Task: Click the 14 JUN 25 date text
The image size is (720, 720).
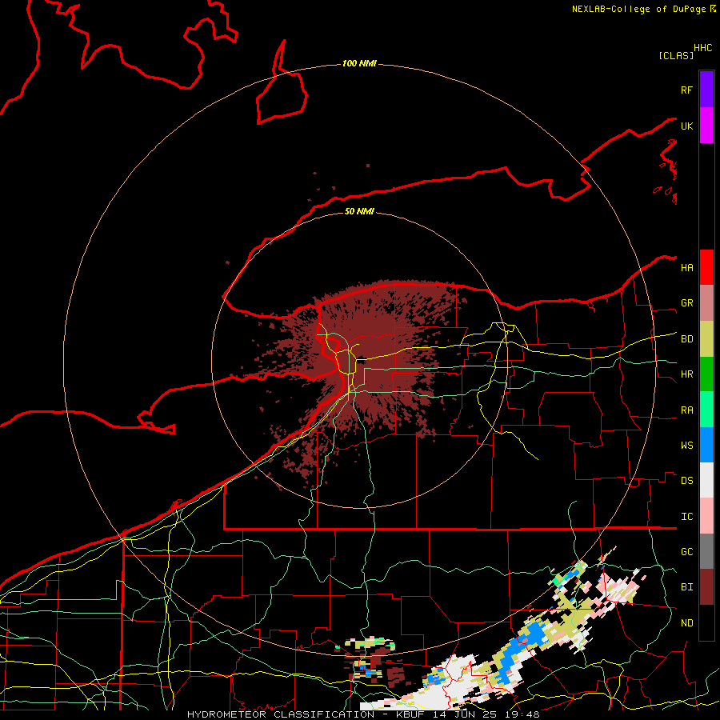Action: coord(465,714)
